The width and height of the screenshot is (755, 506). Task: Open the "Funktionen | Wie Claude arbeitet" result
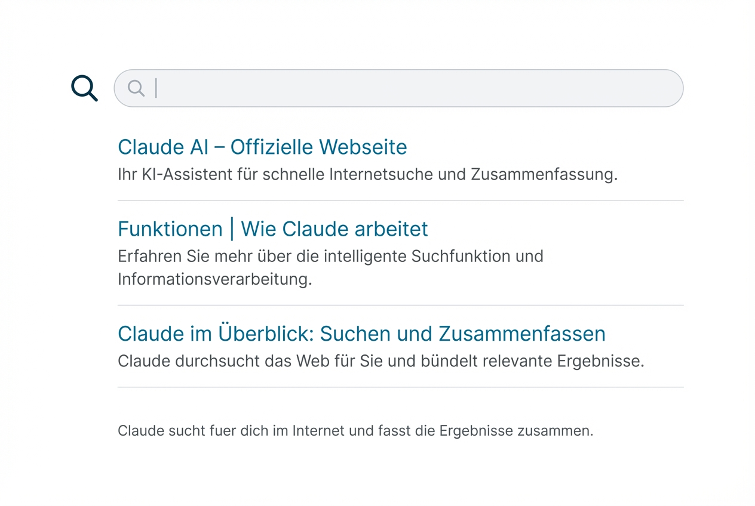pyautogui.click(x=273, y=229)
